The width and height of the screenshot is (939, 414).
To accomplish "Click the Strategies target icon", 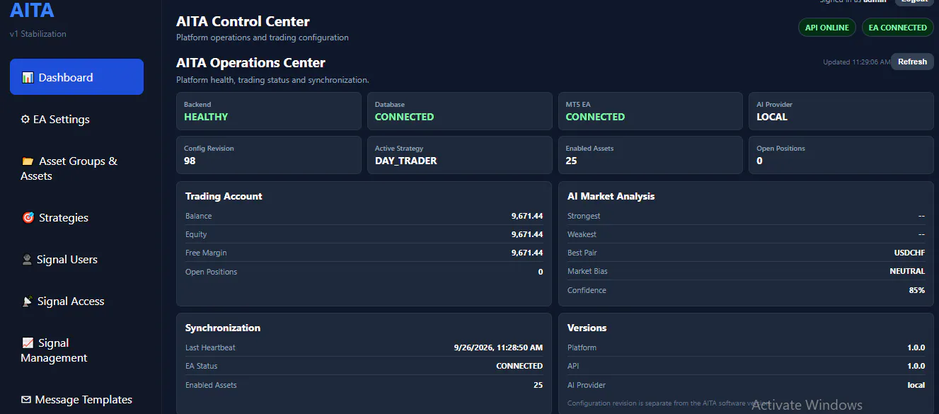I will coord(28,218).
